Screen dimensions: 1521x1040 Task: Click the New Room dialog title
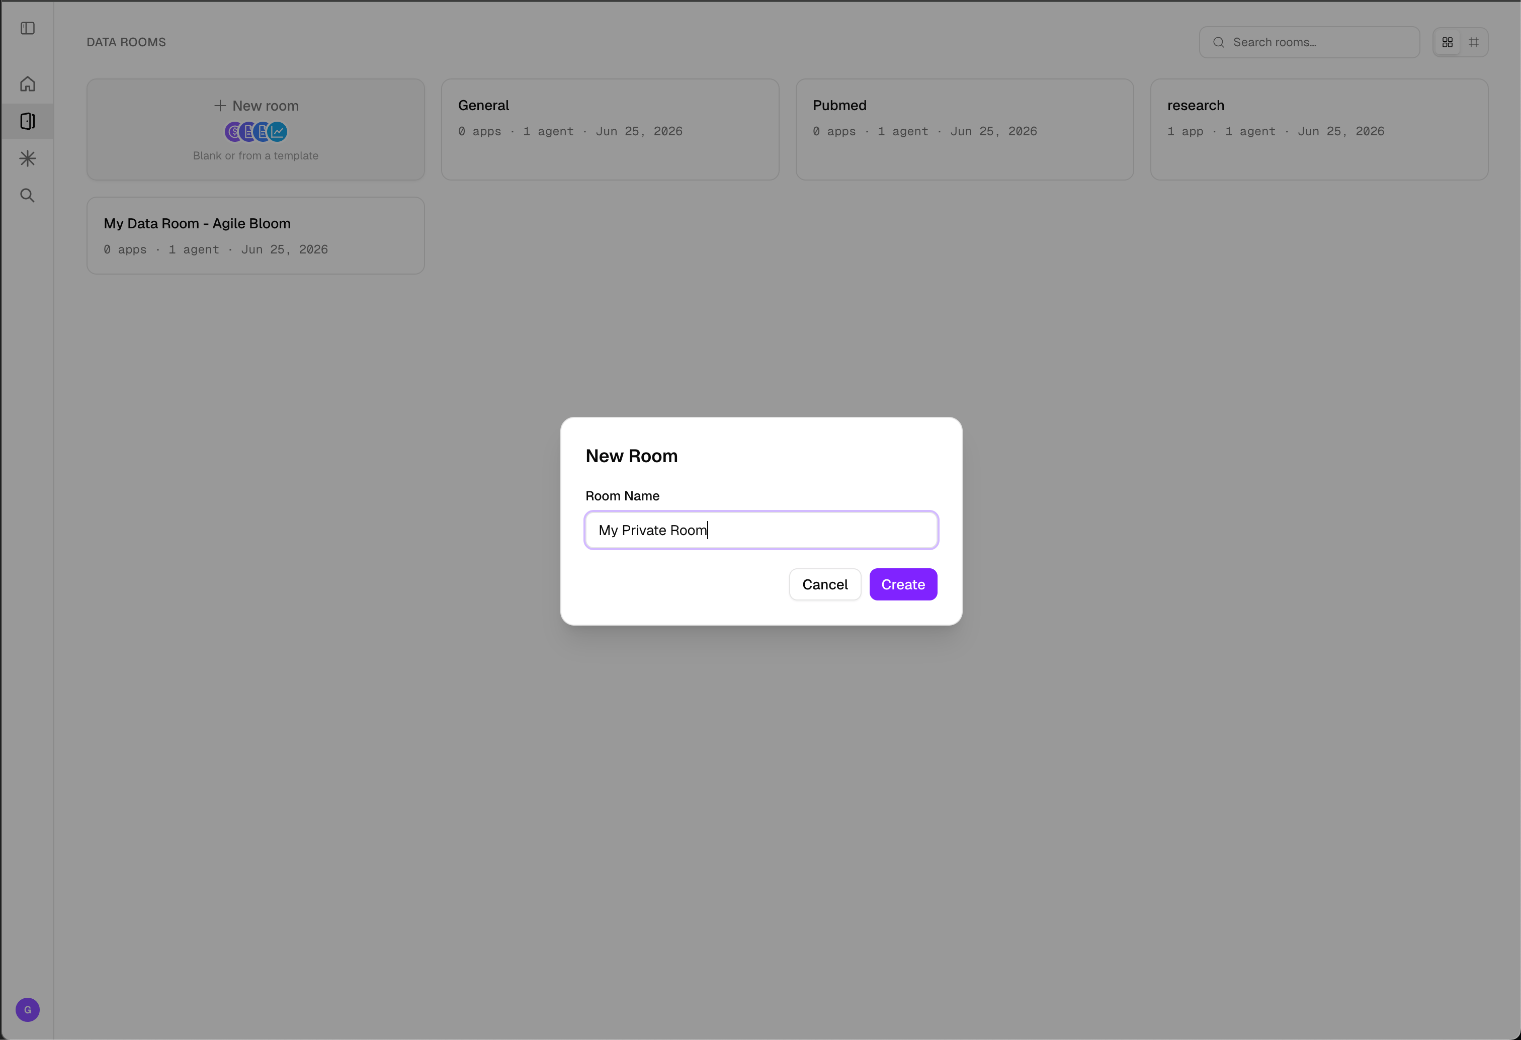tap(632, 456)
